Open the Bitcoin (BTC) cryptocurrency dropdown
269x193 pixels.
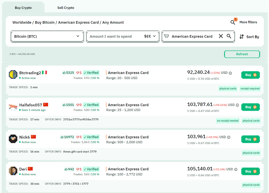pyautogui.click(x=47, y=36)
